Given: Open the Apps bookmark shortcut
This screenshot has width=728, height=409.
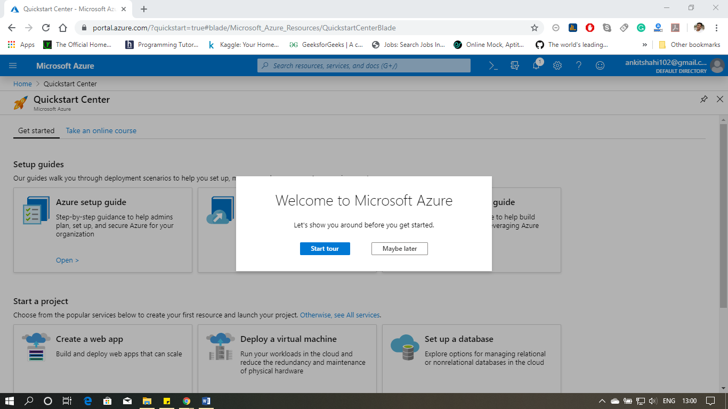Looking at the screenshot, I should (21, 45).
